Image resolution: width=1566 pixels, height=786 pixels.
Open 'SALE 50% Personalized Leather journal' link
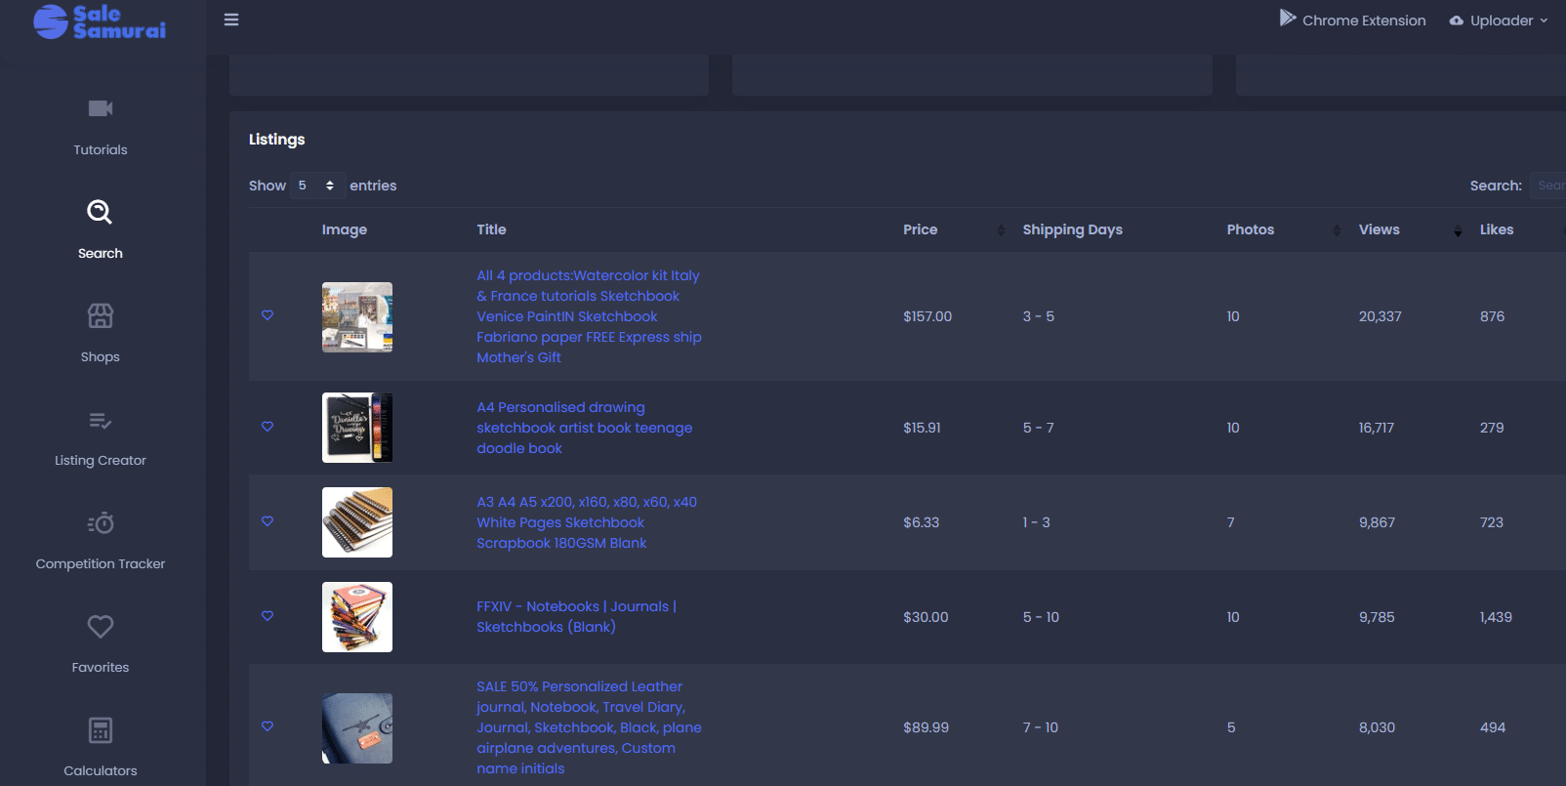click(x=589, y=727)
